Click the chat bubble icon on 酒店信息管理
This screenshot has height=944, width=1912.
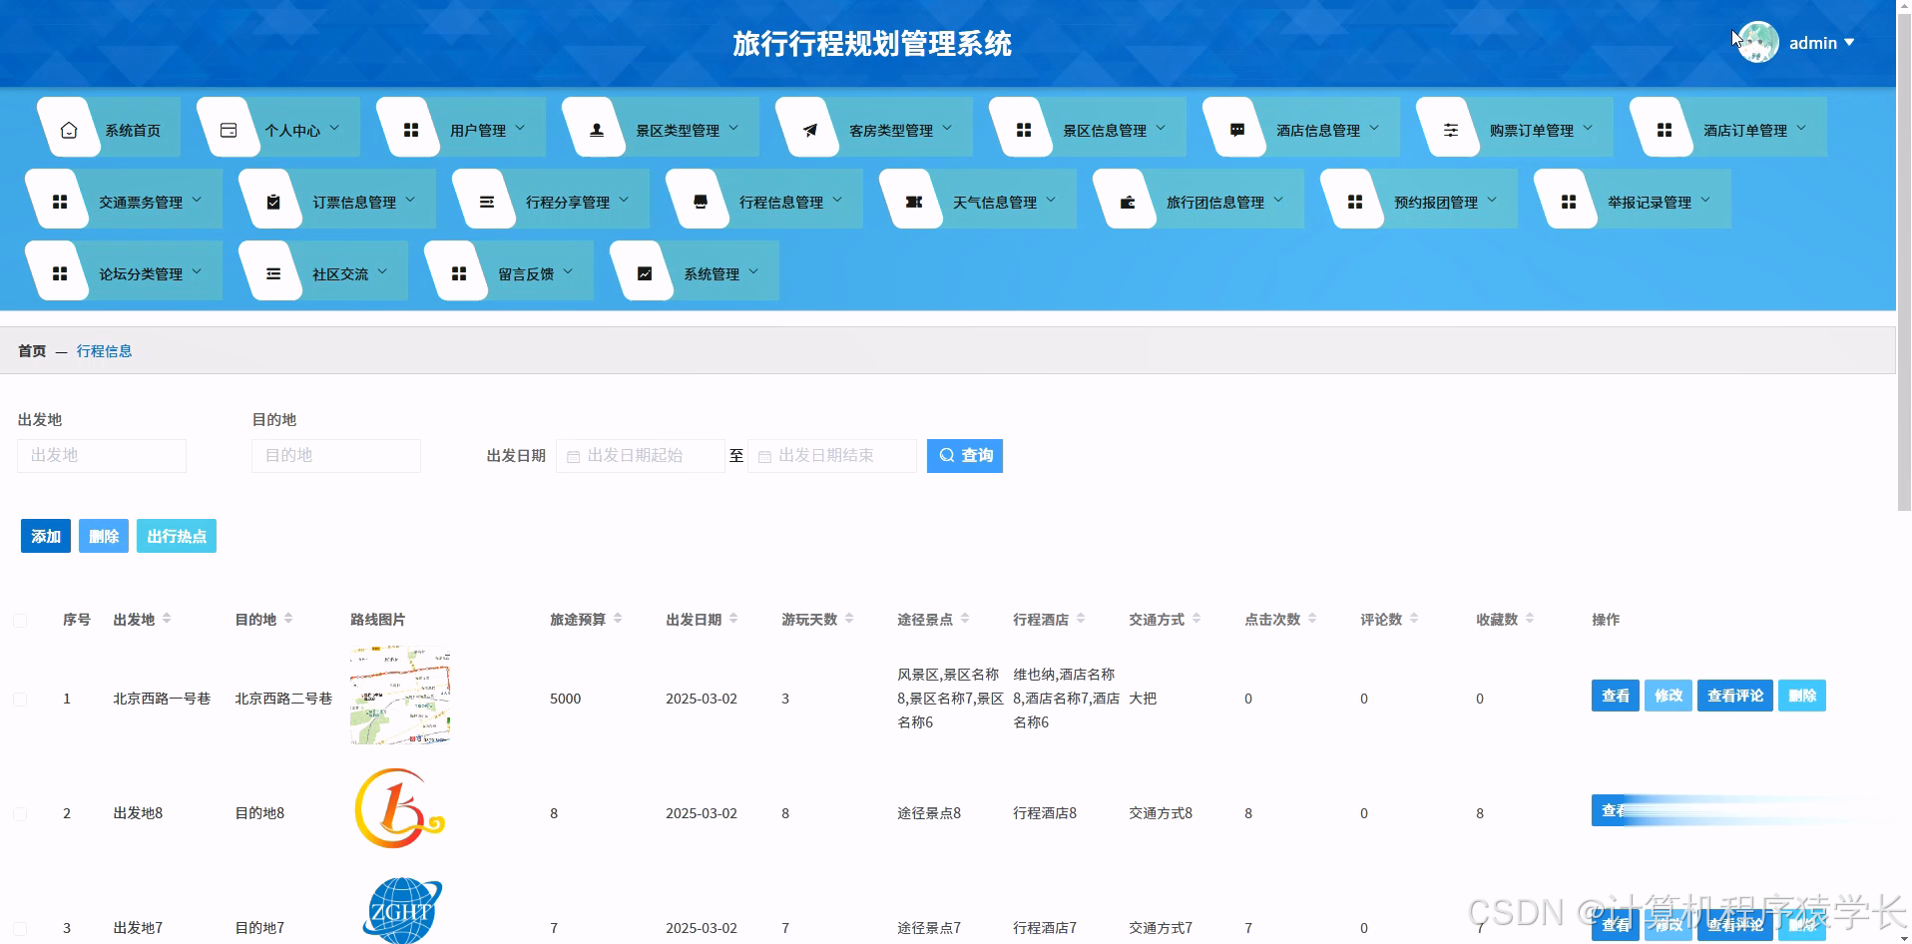point(1237,128)
